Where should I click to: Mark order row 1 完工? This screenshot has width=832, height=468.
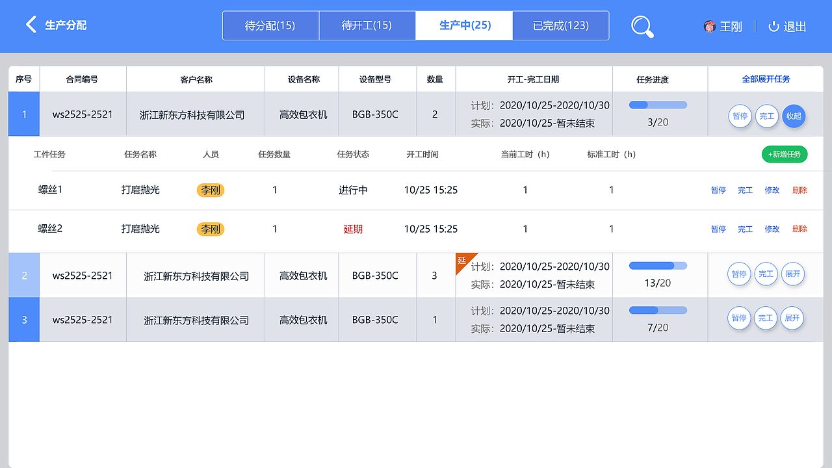(x=767, y=116)
